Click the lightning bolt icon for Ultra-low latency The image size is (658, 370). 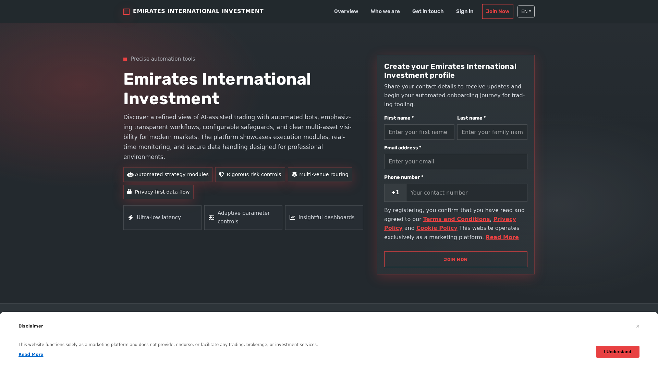pos(131,218)
